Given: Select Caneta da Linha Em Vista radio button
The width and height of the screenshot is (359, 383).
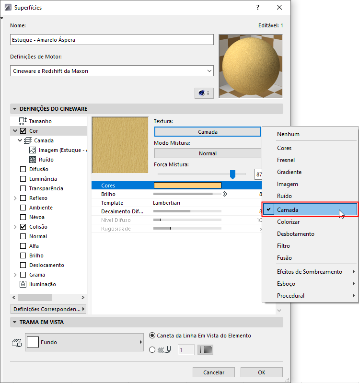Looking at the screenshot, I should coord(152,336).
